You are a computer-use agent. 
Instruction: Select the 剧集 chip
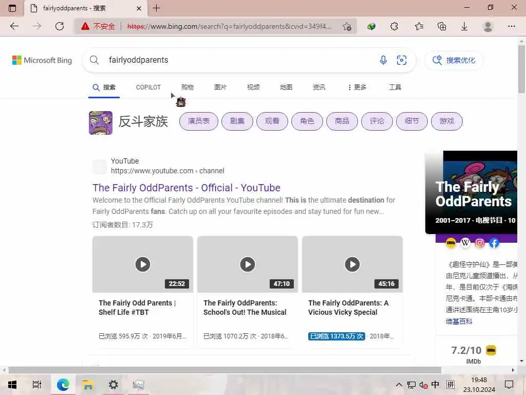click(x=237, y=121)
